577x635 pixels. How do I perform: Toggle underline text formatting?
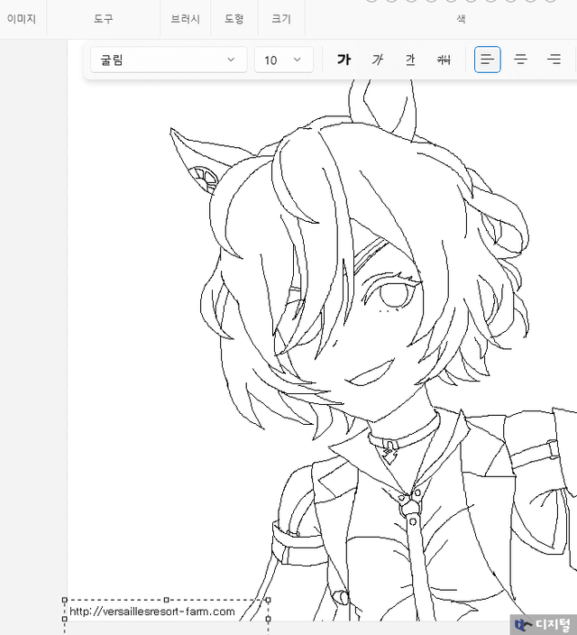pos(410,60)
